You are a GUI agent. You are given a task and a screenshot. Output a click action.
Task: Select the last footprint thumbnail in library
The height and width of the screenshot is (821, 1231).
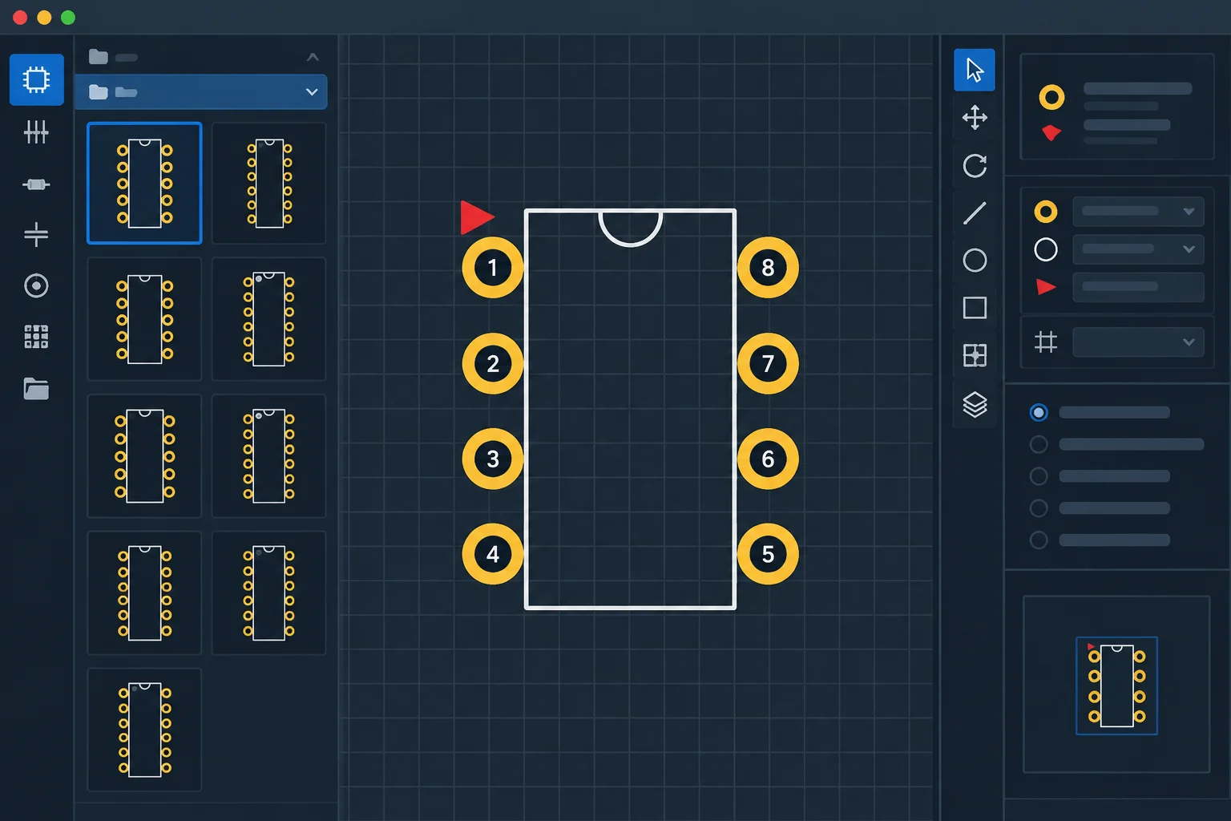tap(144, 730)
